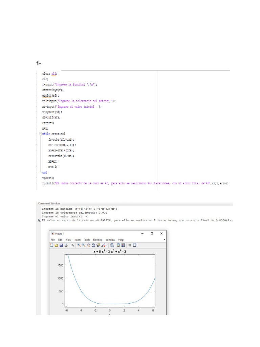The width and height of the screenshot is (260, 347).
Task: Select the Pan hand tool
Action: pyautogui.click(x=88, y=245)
